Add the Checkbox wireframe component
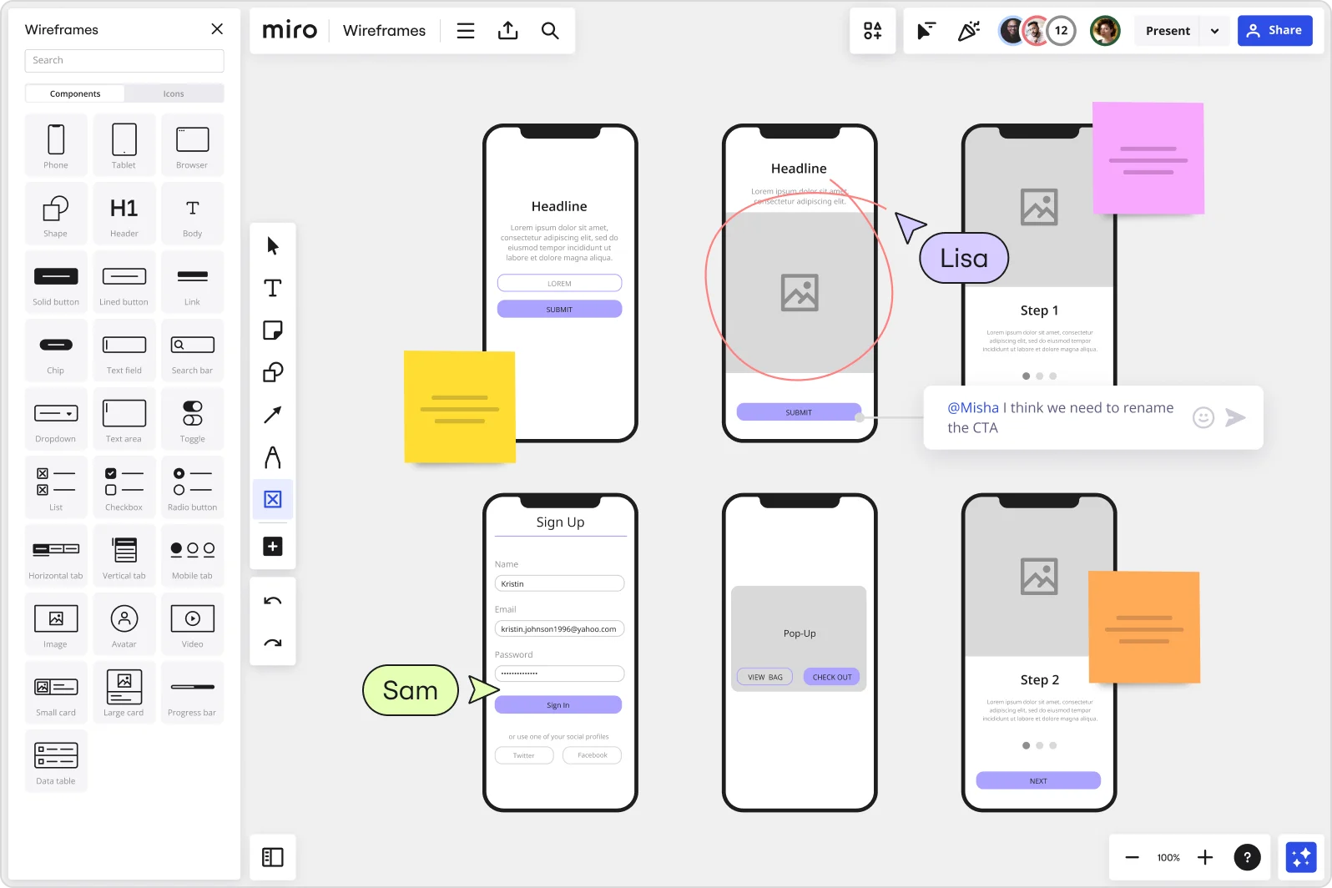The height and width of the screenshot is (888, 1332). 124,487
